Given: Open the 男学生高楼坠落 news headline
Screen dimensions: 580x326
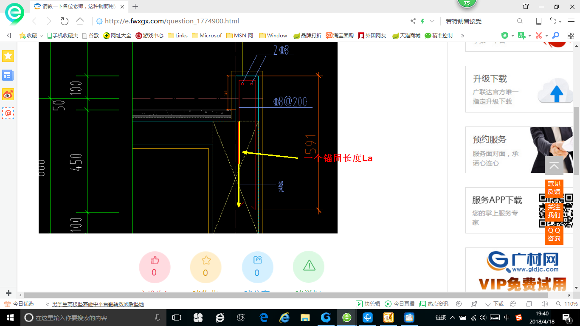Looking at the screenshot, I should (x=98, y=304).
